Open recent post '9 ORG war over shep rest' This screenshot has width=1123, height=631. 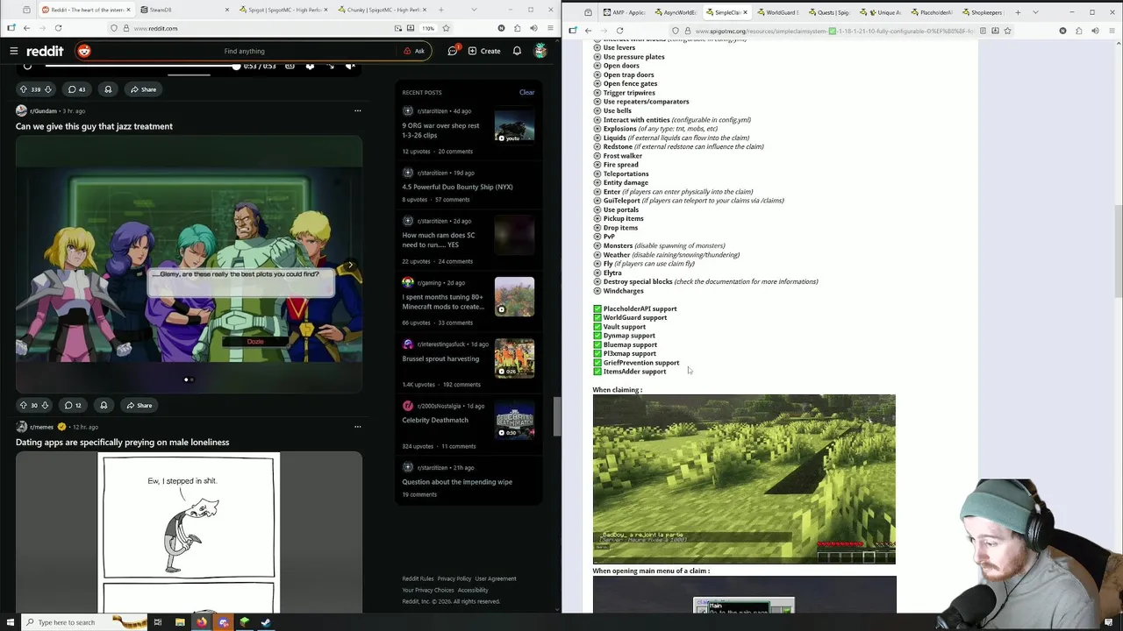pyautogui.click(x=440, y=130)
